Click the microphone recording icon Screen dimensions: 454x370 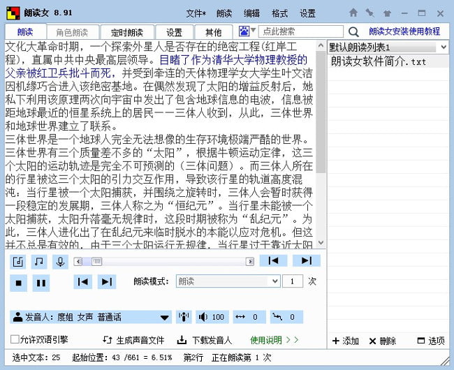pos(61,261)
